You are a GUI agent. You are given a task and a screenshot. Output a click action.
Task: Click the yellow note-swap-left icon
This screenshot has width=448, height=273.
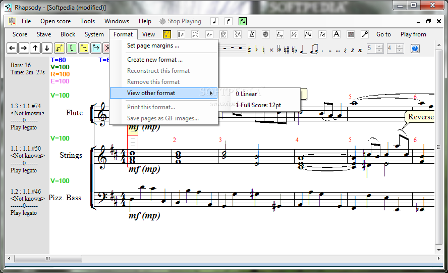click(60, 48)
